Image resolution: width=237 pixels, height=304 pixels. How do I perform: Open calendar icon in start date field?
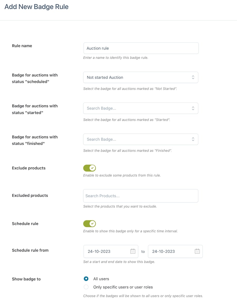[133, 251]
